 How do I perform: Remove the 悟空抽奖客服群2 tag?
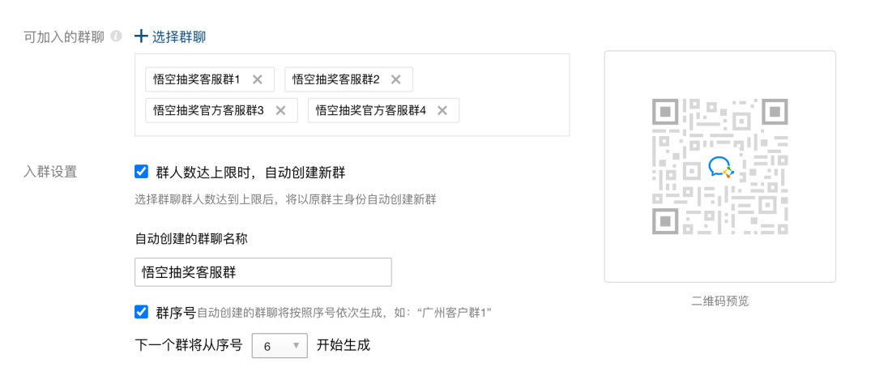(395, 79)
